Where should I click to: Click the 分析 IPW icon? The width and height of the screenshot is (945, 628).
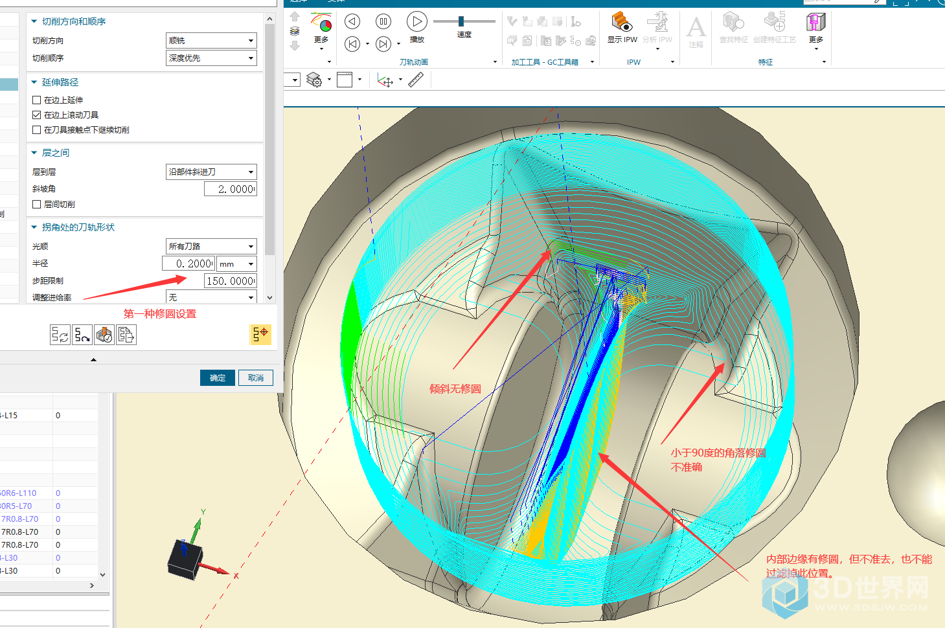(x=657, y=28)
